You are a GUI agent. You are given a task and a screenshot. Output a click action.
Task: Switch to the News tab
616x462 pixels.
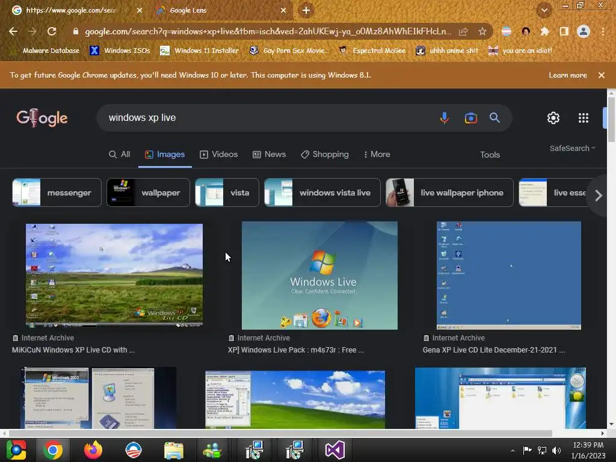tap(269, 155)
